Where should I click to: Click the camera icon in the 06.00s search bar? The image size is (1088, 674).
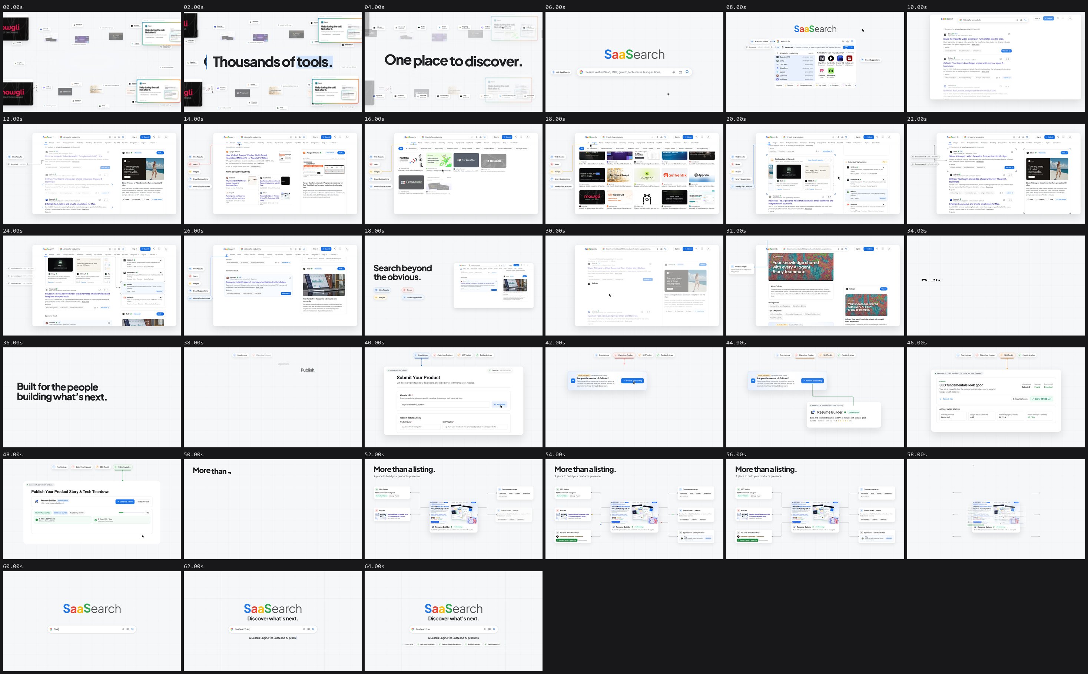point(680,72)
